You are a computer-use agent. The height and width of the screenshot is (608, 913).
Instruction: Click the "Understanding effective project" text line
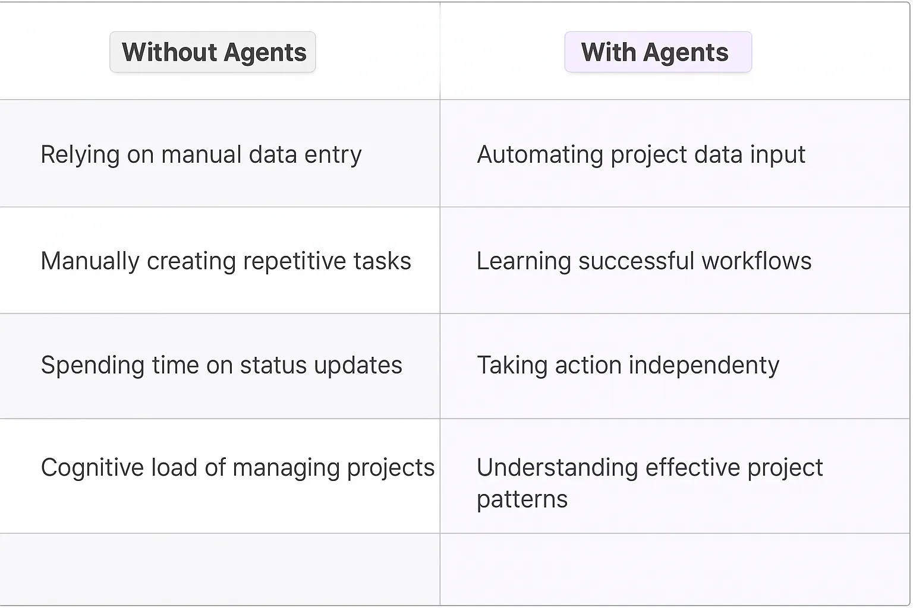[650, 468]
